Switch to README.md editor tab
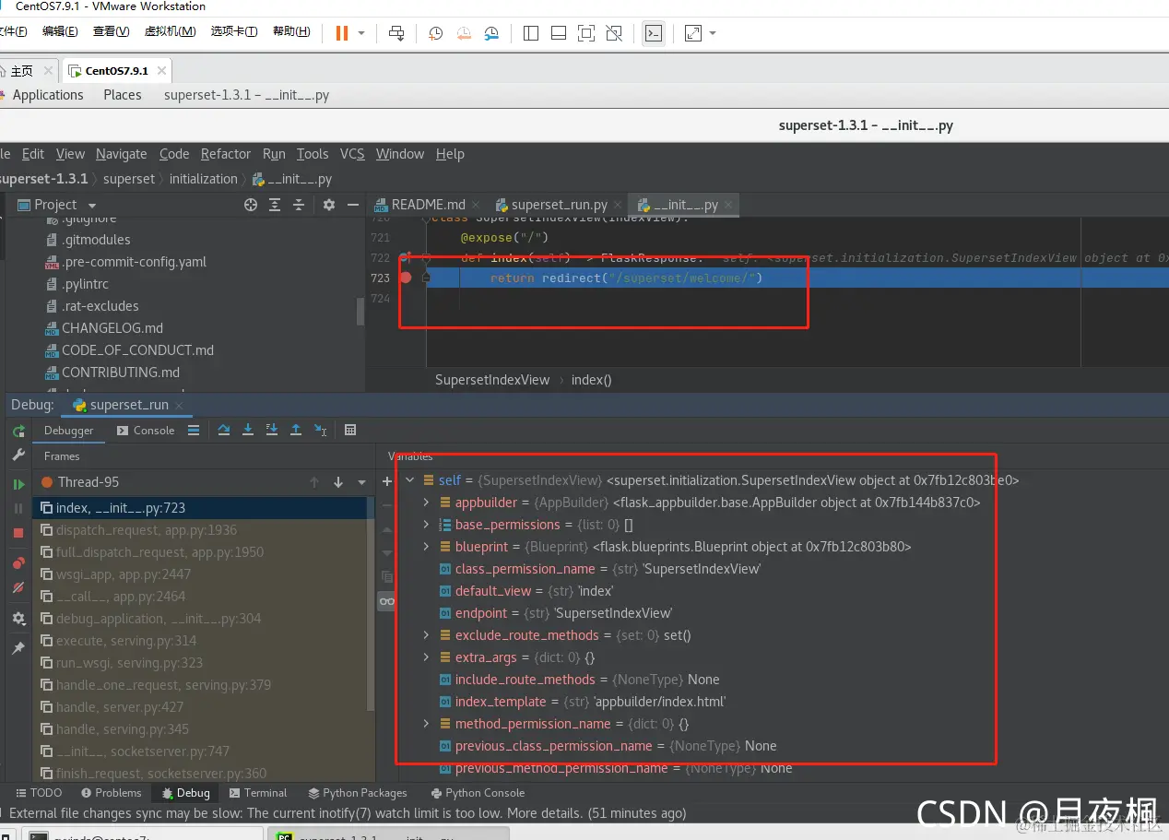The height and width of the screenshot is (840, 1169). (427, 205)
